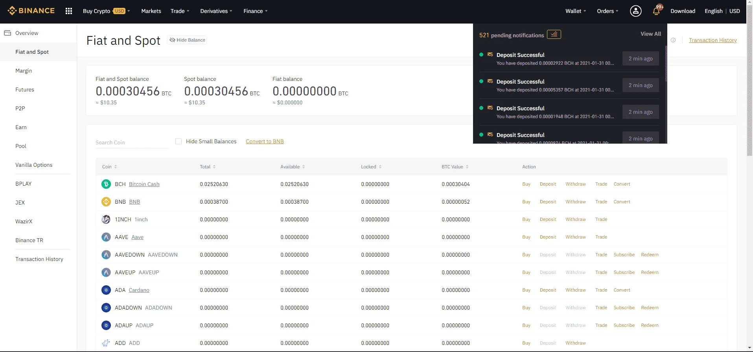Click the AAVEUP coin icon
Image resolution: width=753 pixels, height=352 pixels.
[106, 272]
